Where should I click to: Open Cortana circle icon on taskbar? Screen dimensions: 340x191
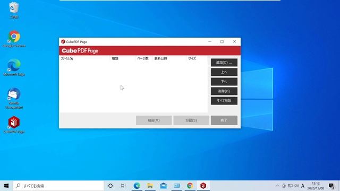pyautogui.click(x=110, y=186)
